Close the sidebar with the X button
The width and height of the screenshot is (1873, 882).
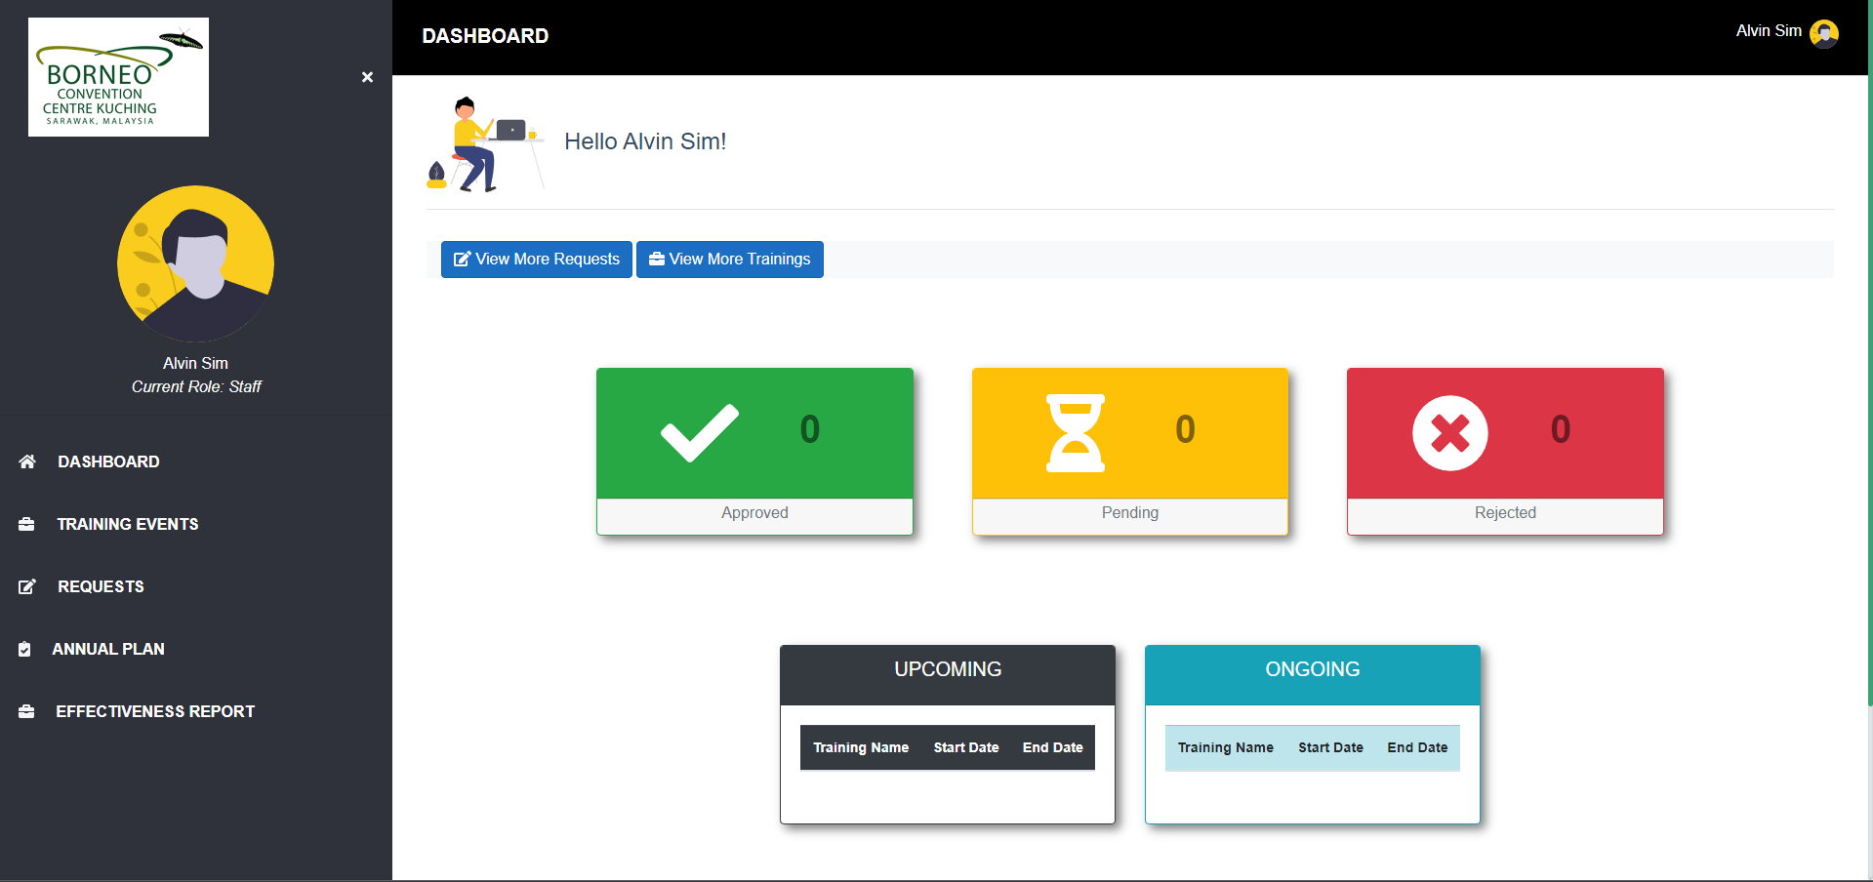click(x=367, y=77)
